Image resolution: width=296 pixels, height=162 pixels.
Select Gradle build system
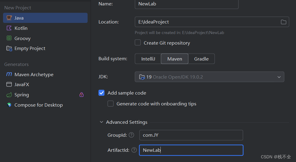click(x=201, y=59)
